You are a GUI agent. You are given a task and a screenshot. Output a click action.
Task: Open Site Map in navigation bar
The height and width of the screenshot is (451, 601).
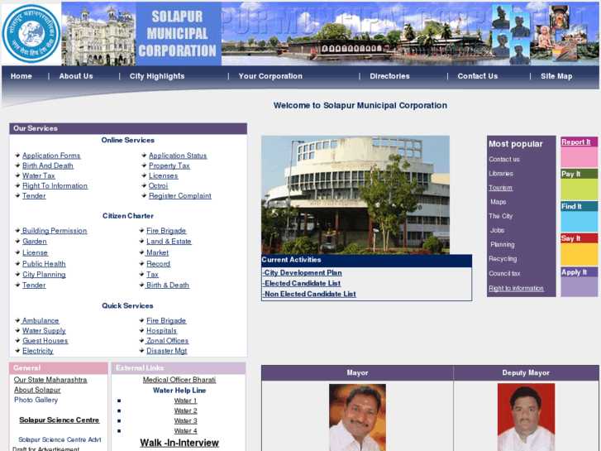tap(556, 76)
